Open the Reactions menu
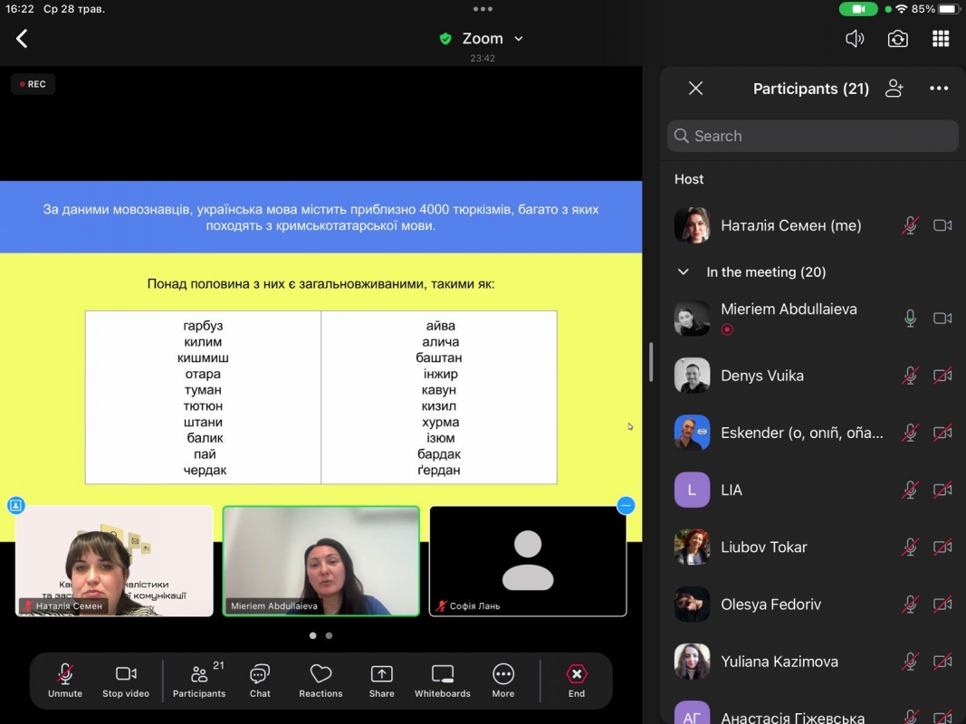Image resolution: width=966 pixels, height=724 pixels. point(320,681)
